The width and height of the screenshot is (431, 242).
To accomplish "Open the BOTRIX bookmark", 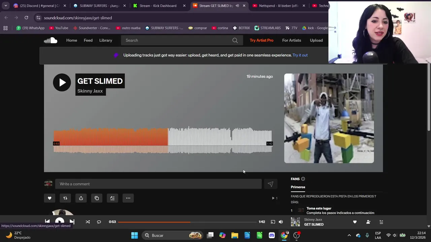I will coord(241,28).
